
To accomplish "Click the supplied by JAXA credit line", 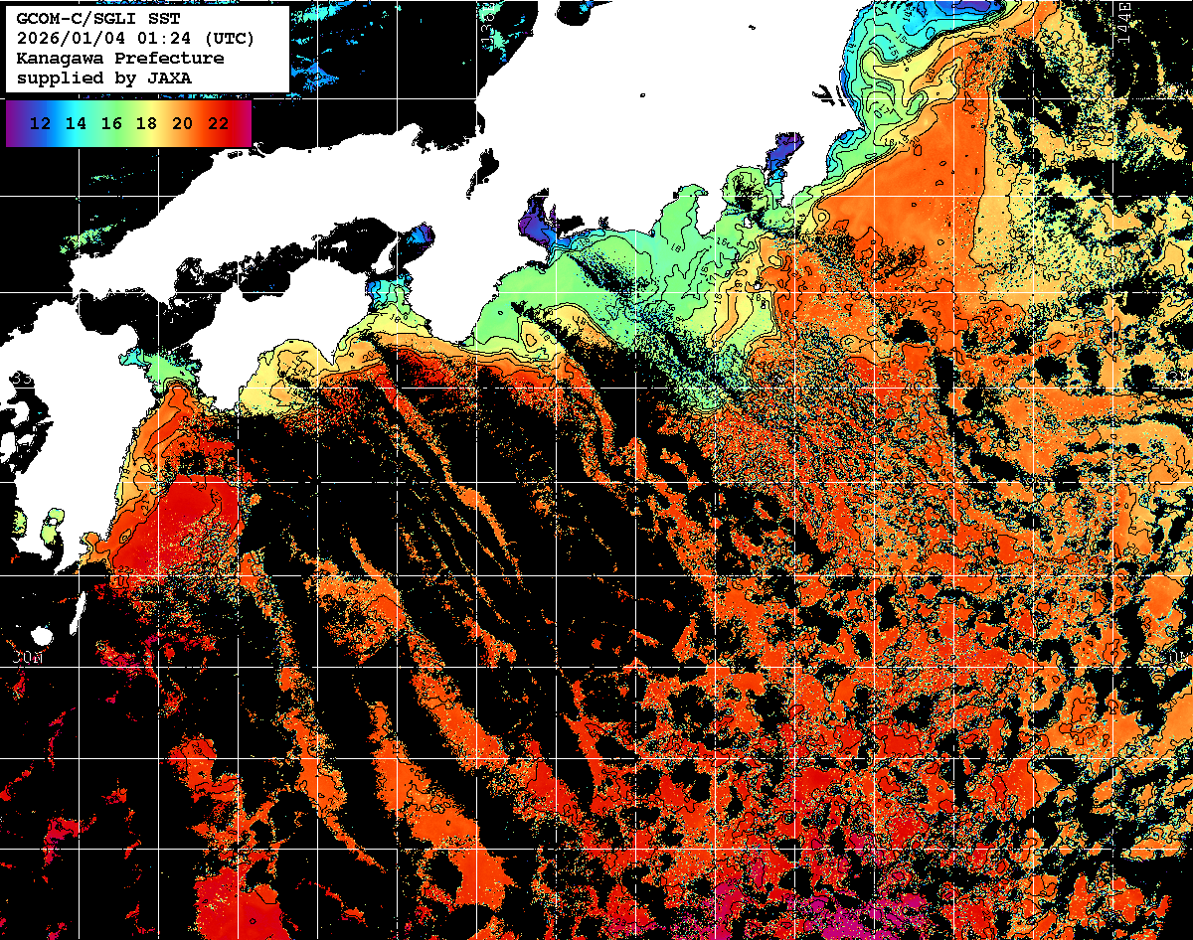I will coord(104,78).
